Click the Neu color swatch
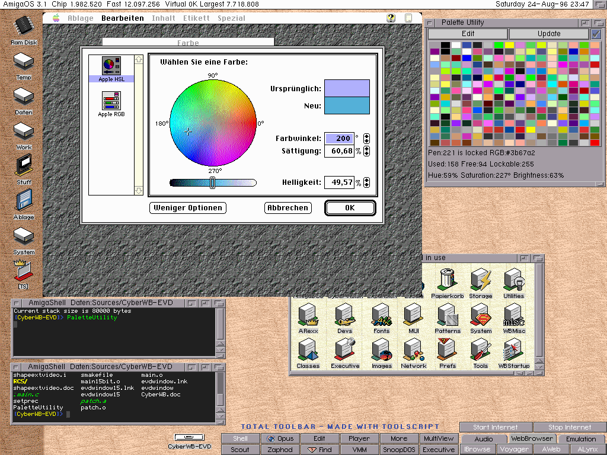The image size is (607, 455). pyautogui.click(x=347, y=106)
